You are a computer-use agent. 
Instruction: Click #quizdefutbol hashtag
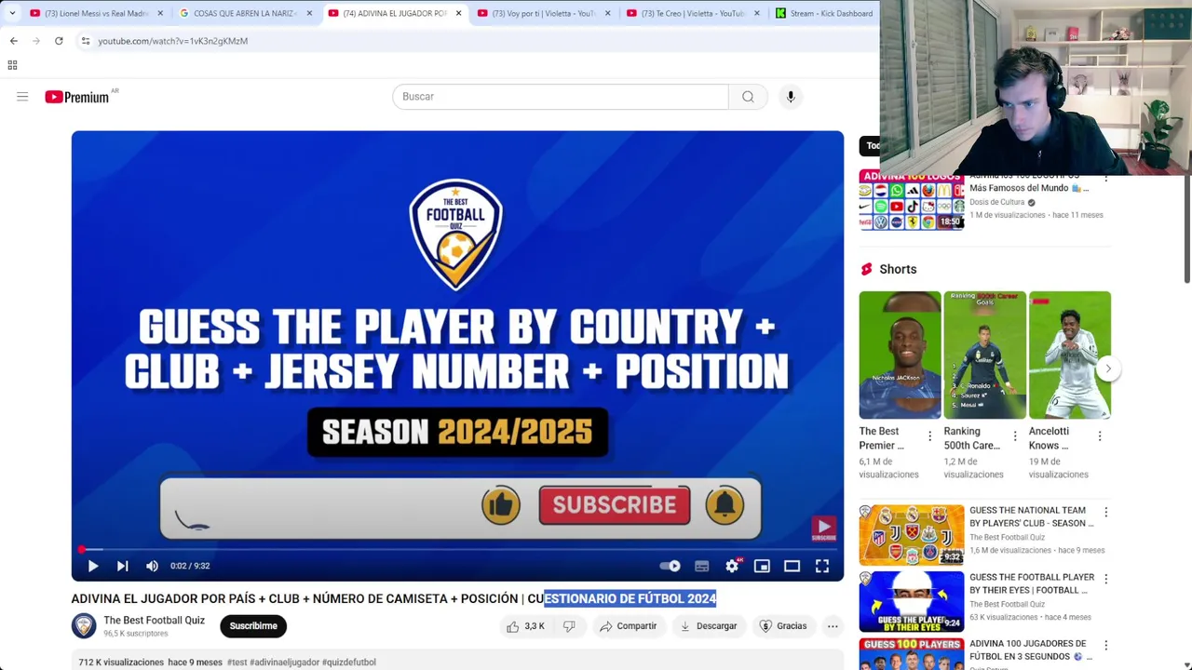click(349, 663)
